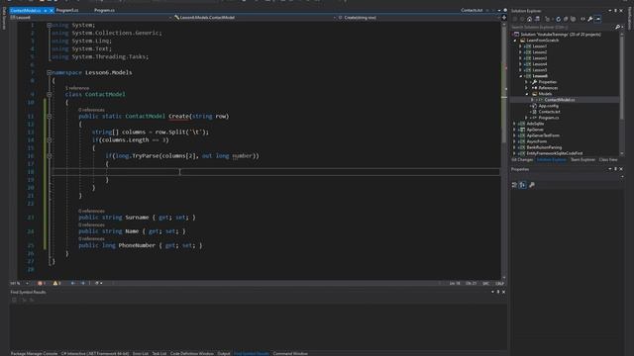Pin the ContactModel.cs tab

point(46,11)
